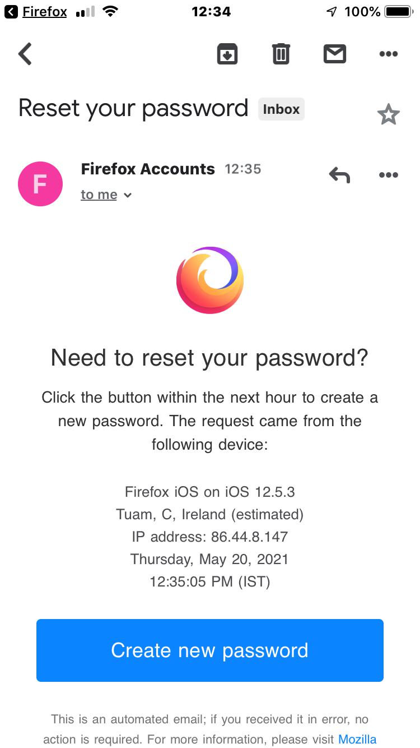Screen dimensions: 420x748
Task: Open the Mozilla link
Action: pos(357,739)
